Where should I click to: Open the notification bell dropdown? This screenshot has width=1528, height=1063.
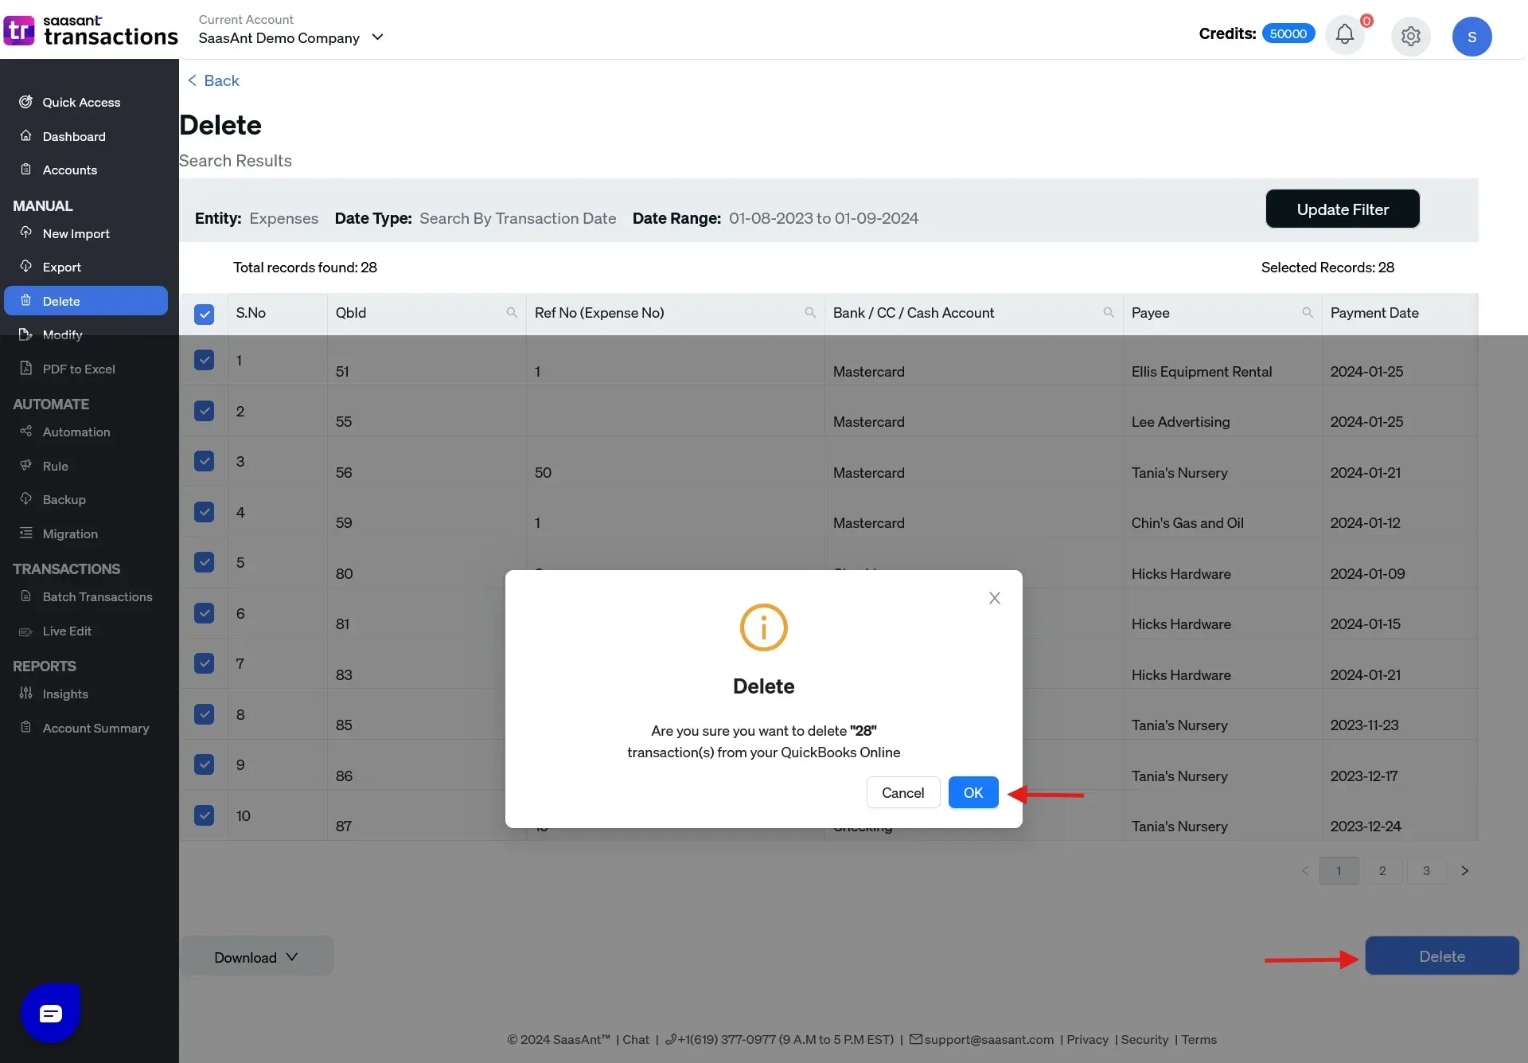click(1346, 36)
